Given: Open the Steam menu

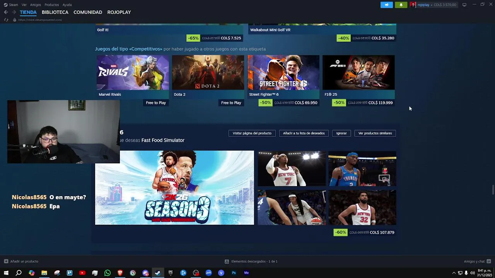Looking at the screenshot, I should [x=14, y=5].
